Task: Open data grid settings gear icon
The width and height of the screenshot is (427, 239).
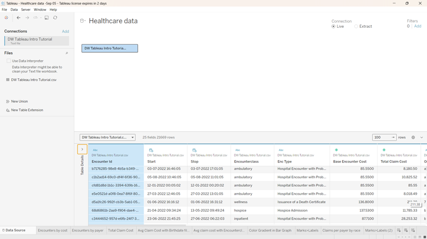Action: coord(413,137)
